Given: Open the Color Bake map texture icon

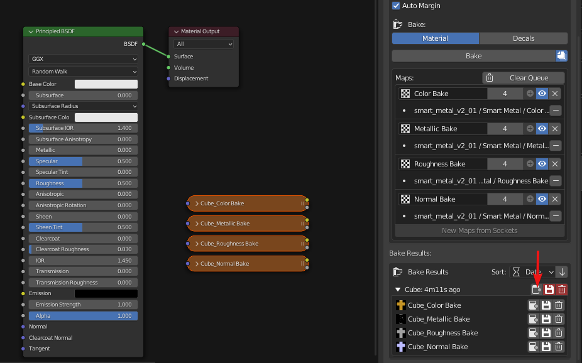Looking at the screenshot, I should [405, 94].
